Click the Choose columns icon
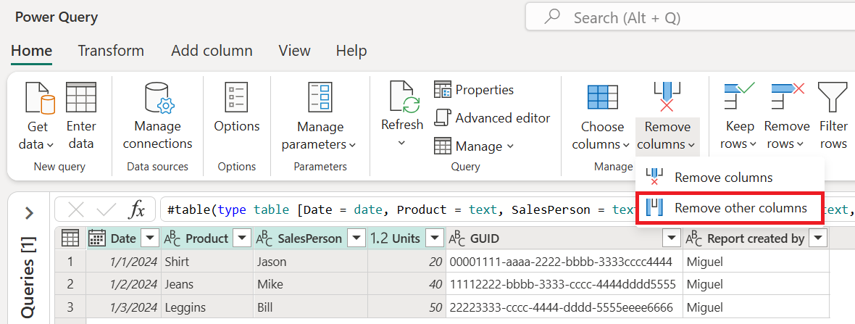Image resolution: width=855 pixels, height=324 pixels. coord(601,97)
